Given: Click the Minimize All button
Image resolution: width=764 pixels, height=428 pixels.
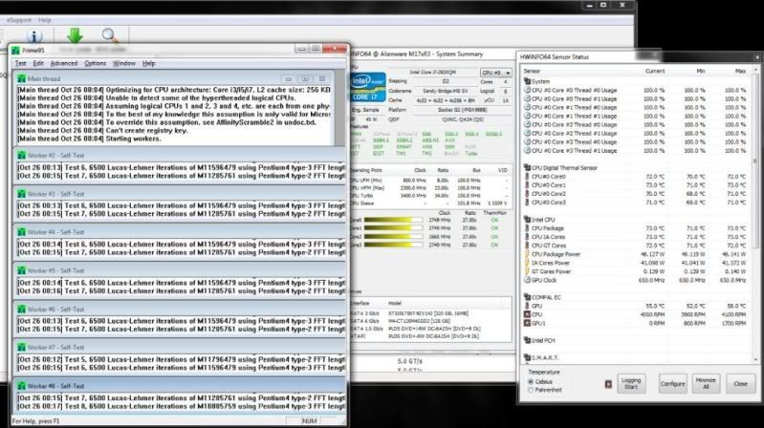Looking at the screenshot, I should pyautogui.click(x=706, y=384).
